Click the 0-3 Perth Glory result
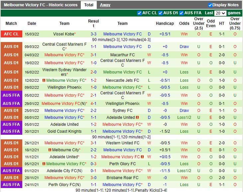The width and height of the screenshot is (243, 192). click(x=93, y=164)
